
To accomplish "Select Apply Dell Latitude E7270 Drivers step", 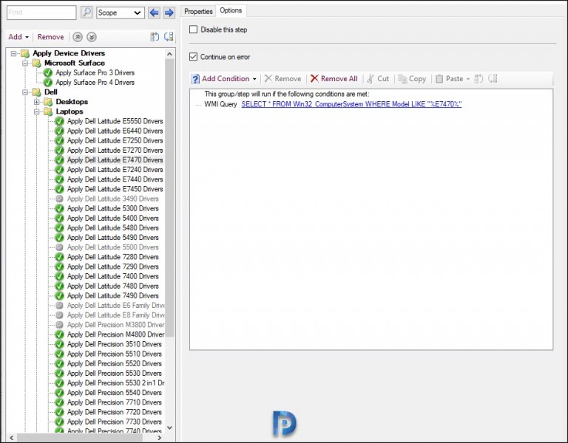I will click(x=115, y=150).
